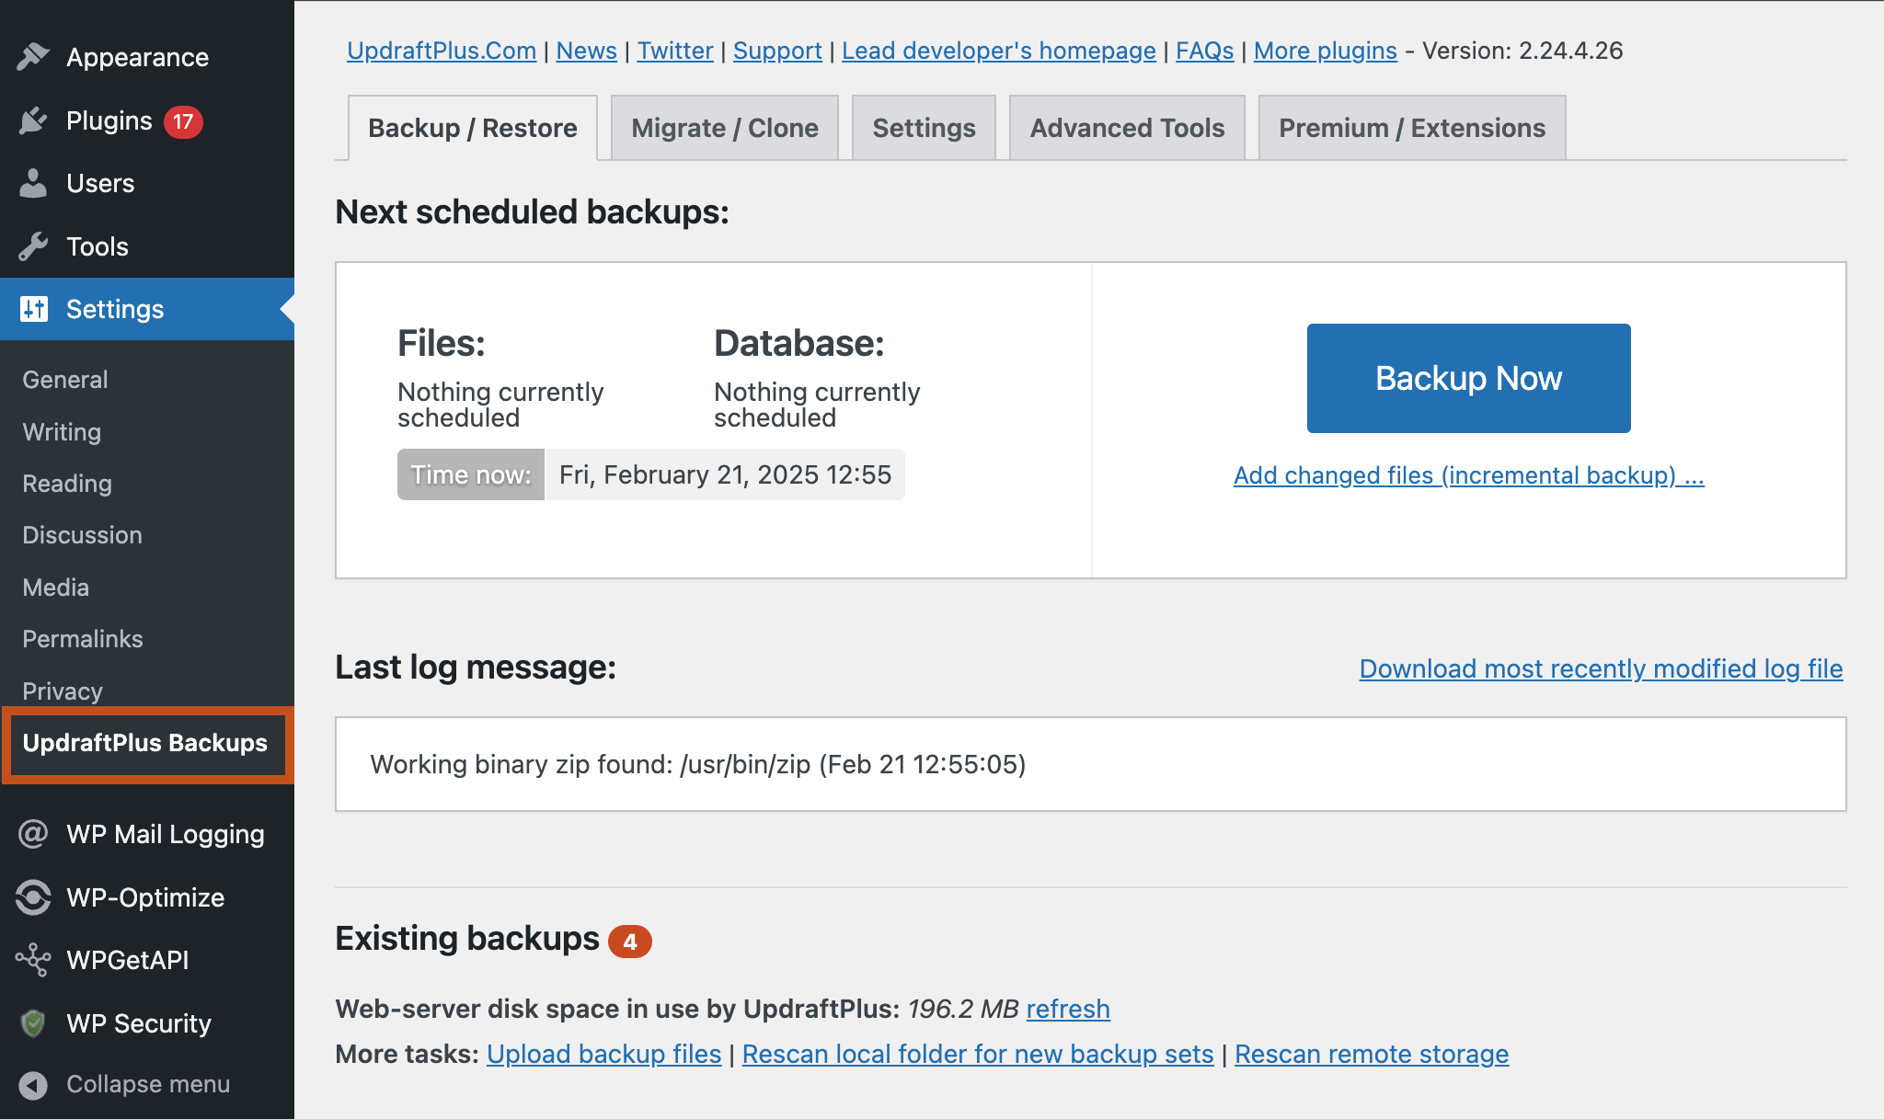Open WP Security via the shield icon
The height and width of the screenshot is (1119, 1884).
(34, 1023)
